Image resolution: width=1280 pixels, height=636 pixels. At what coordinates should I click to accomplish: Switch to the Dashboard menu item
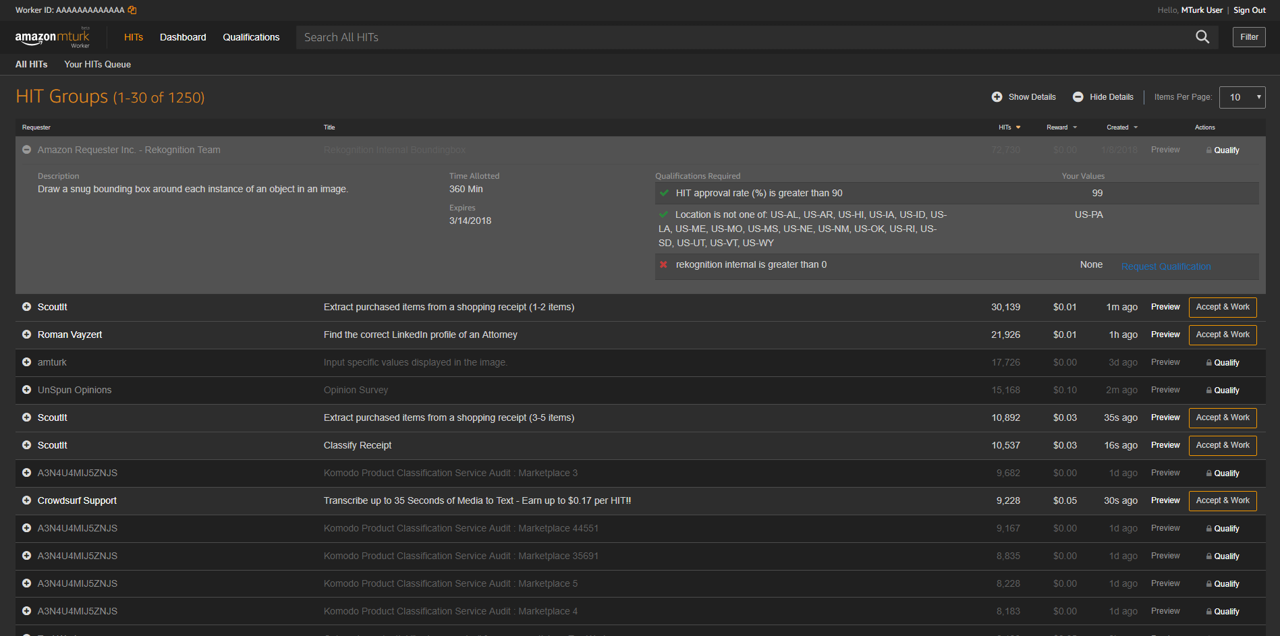click(183, 37)
